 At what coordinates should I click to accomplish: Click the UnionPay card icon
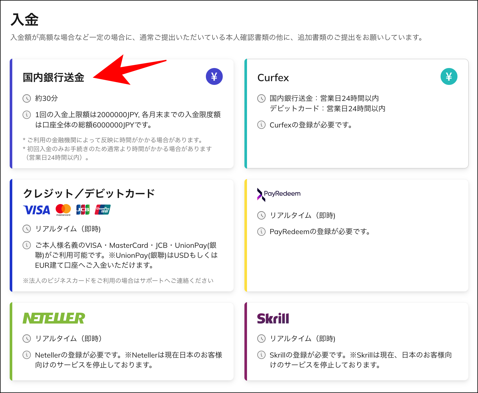click(103, 210)
